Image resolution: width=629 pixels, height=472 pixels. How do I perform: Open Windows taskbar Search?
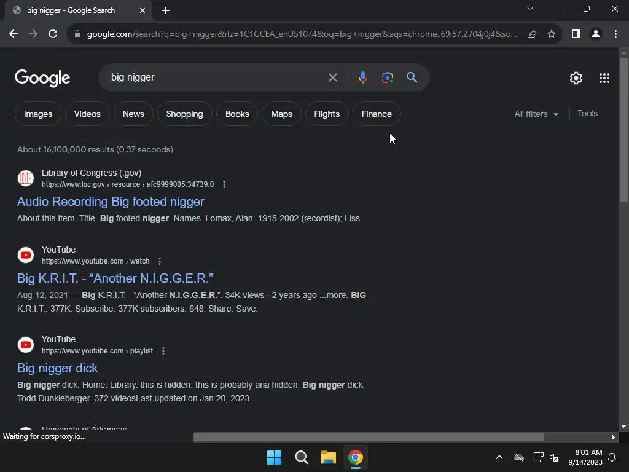click(x=301, y=457)
